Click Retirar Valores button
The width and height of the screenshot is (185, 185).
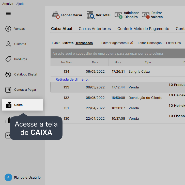pyautogui.click(x=152, y=15)
